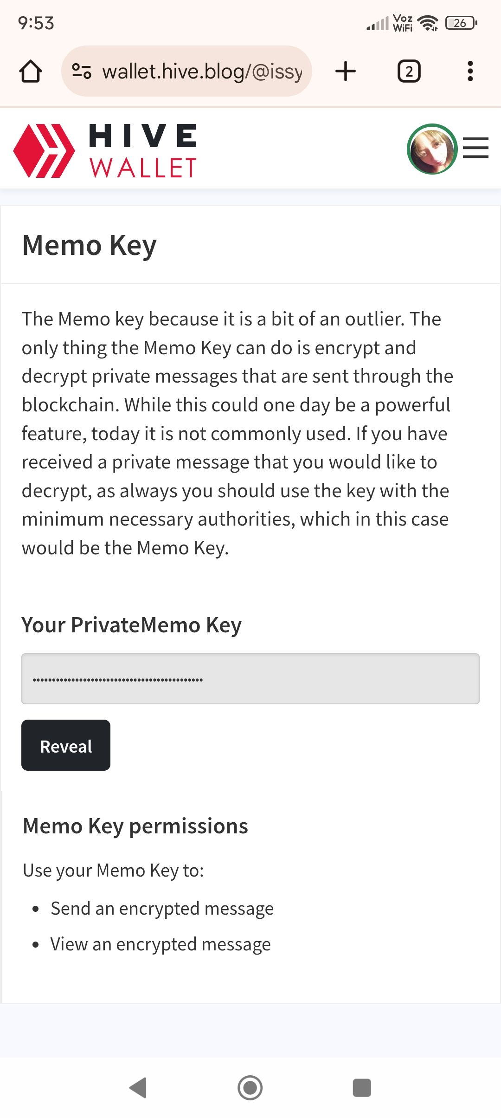Open the tab switcher showing 2 tabs
Screen dimensions: 501x1118
pyautogui.click(x=409, y=71)
